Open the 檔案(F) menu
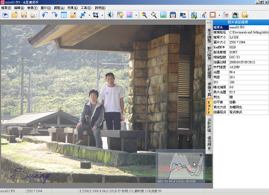Viewport: 269px width, 195px height. [6, 8]
